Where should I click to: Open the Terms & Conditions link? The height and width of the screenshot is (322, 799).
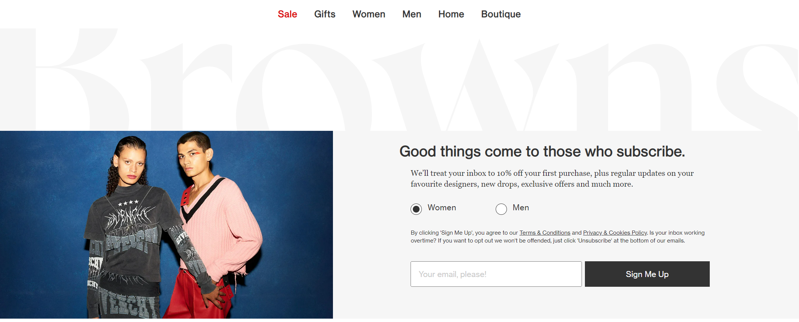(544, 233)
